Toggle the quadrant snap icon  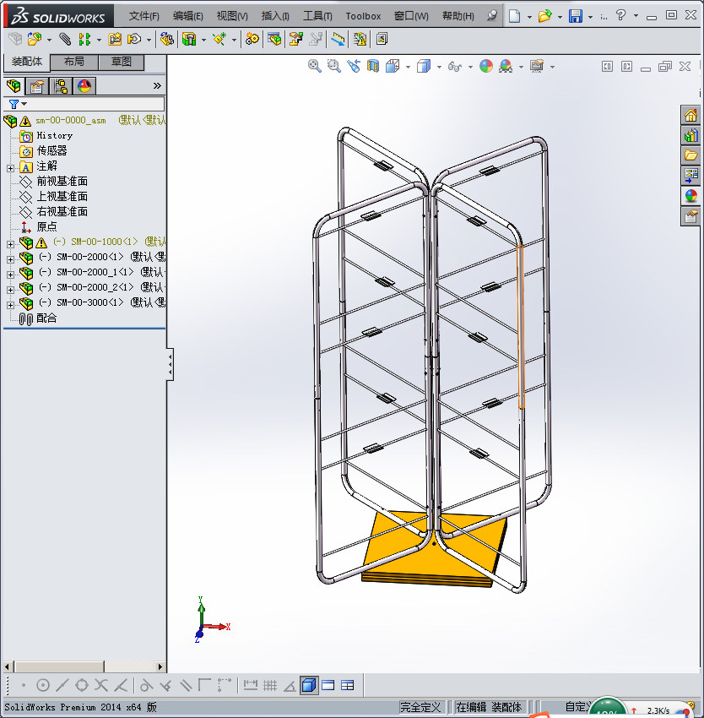(82, 685)
